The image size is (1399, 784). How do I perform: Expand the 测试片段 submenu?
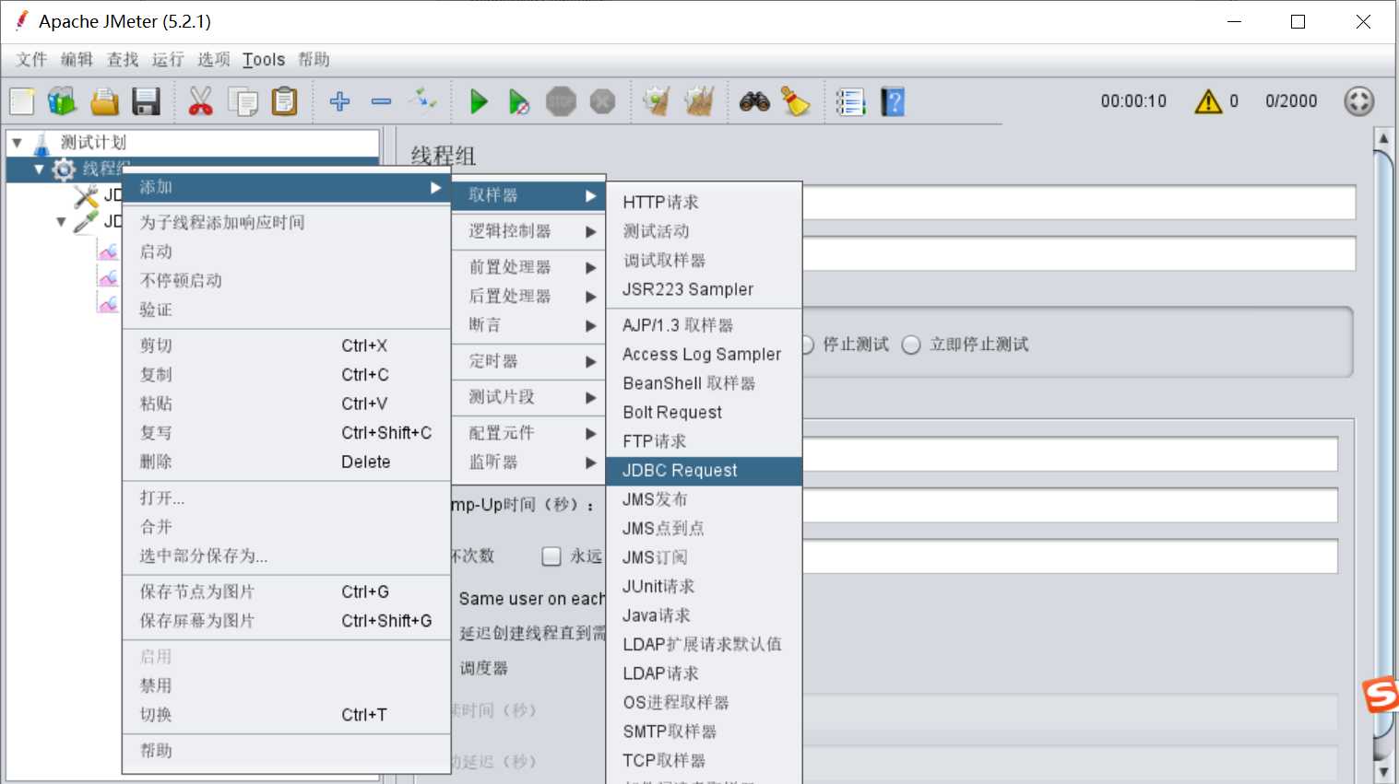(528, 397)
